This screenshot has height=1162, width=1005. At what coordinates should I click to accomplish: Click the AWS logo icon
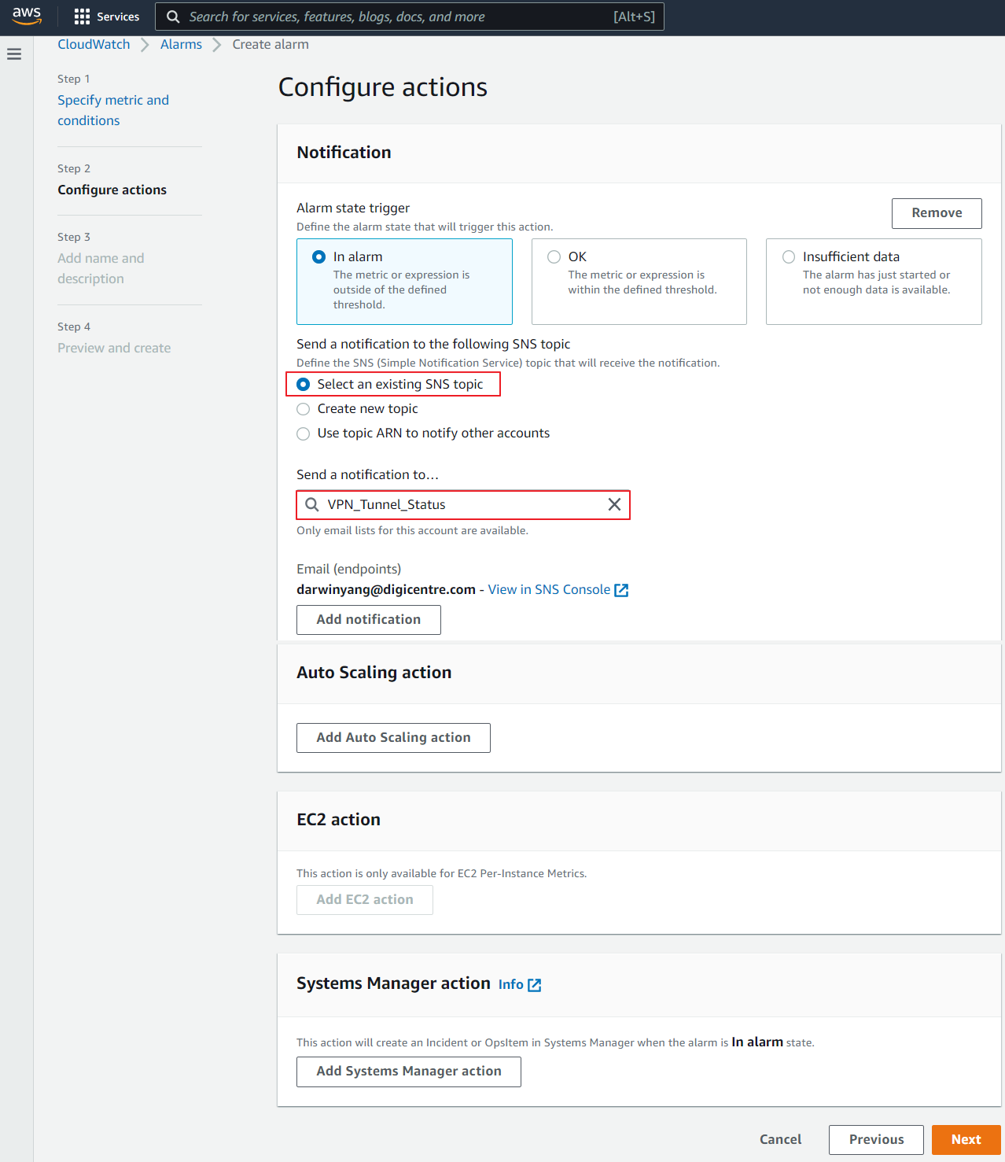[27, 16]
